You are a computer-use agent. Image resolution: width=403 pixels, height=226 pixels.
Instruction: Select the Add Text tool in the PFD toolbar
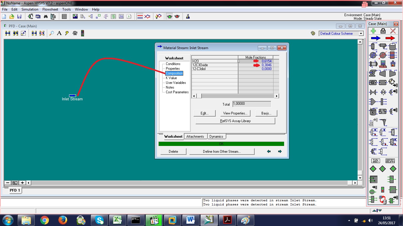coord(59,33)
